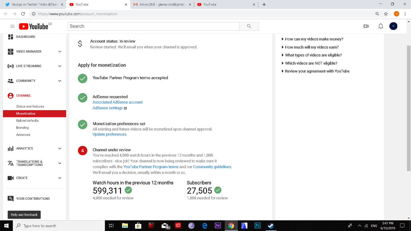Open a new browser tab
The width and height of the screenshot is (411, 231).
[264, 4]
